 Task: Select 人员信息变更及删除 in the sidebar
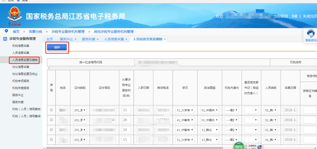pyautogui.click(x=25, y=60)
